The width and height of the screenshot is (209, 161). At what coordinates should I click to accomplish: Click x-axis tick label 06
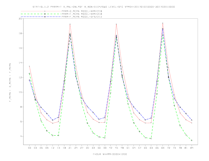41,148
